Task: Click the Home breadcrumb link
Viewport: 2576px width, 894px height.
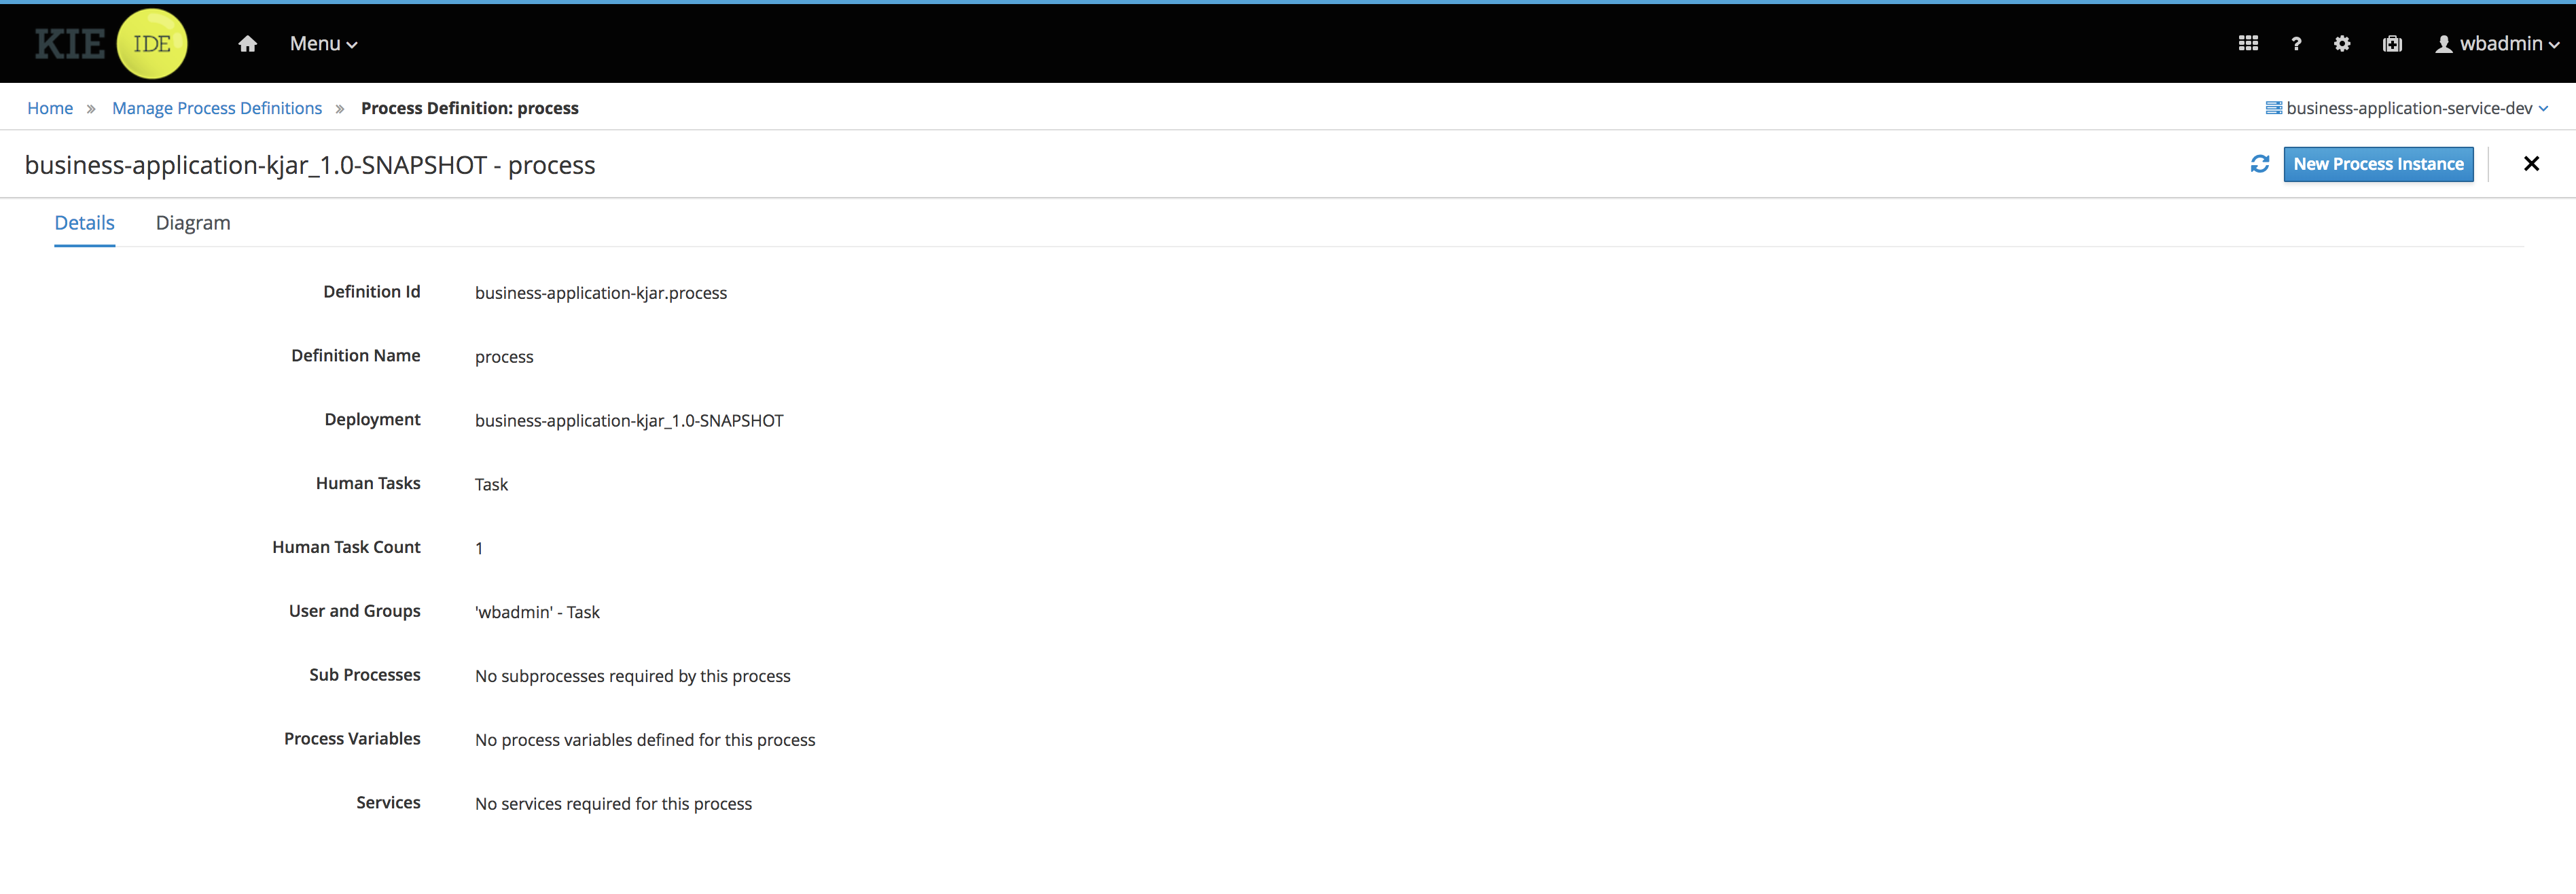Action: [x=50, y=107]
